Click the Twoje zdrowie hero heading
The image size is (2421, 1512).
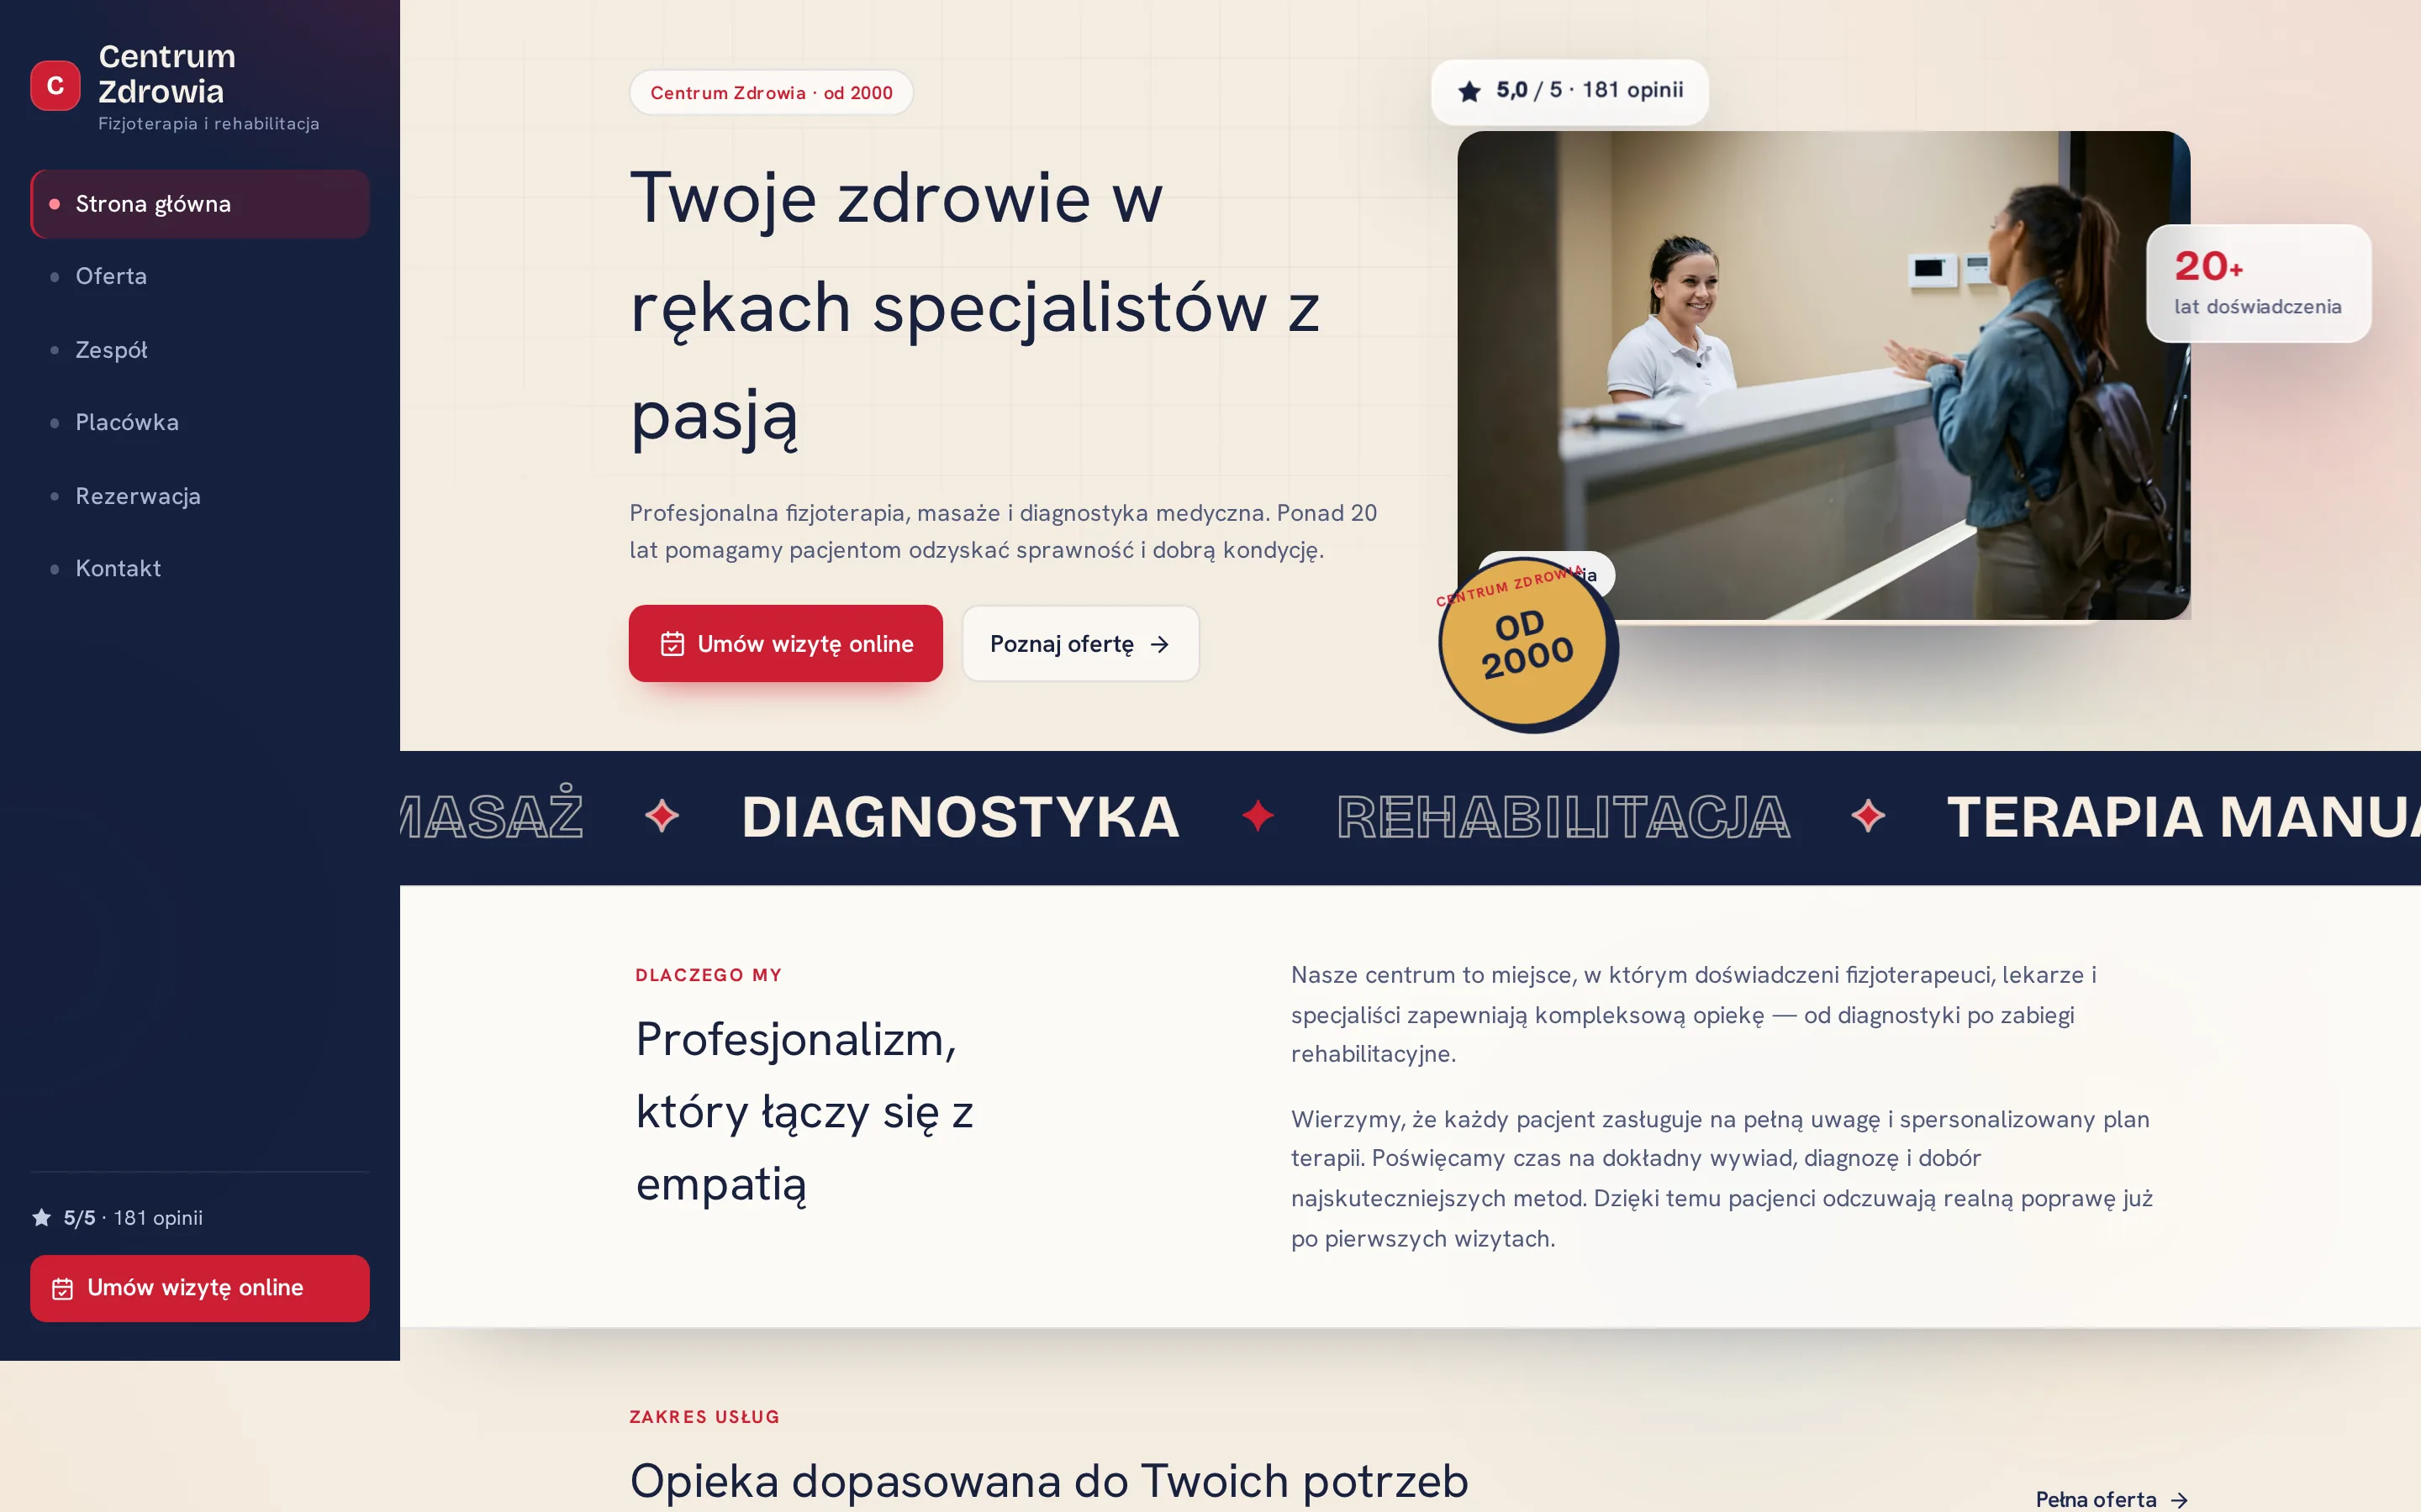[975, 307]
